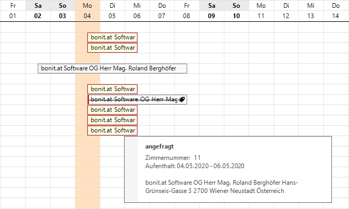
Task: Select the highlighted Mo 04 day header
Action: pyautogui.click(x=87, y=10)
